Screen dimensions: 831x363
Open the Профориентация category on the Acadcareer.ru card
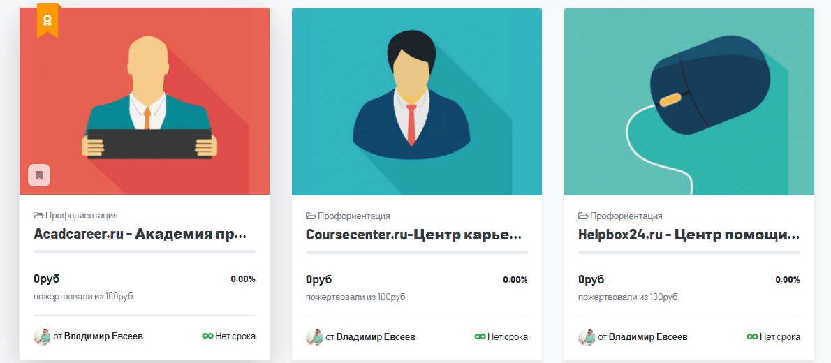(x=82, y=216)
